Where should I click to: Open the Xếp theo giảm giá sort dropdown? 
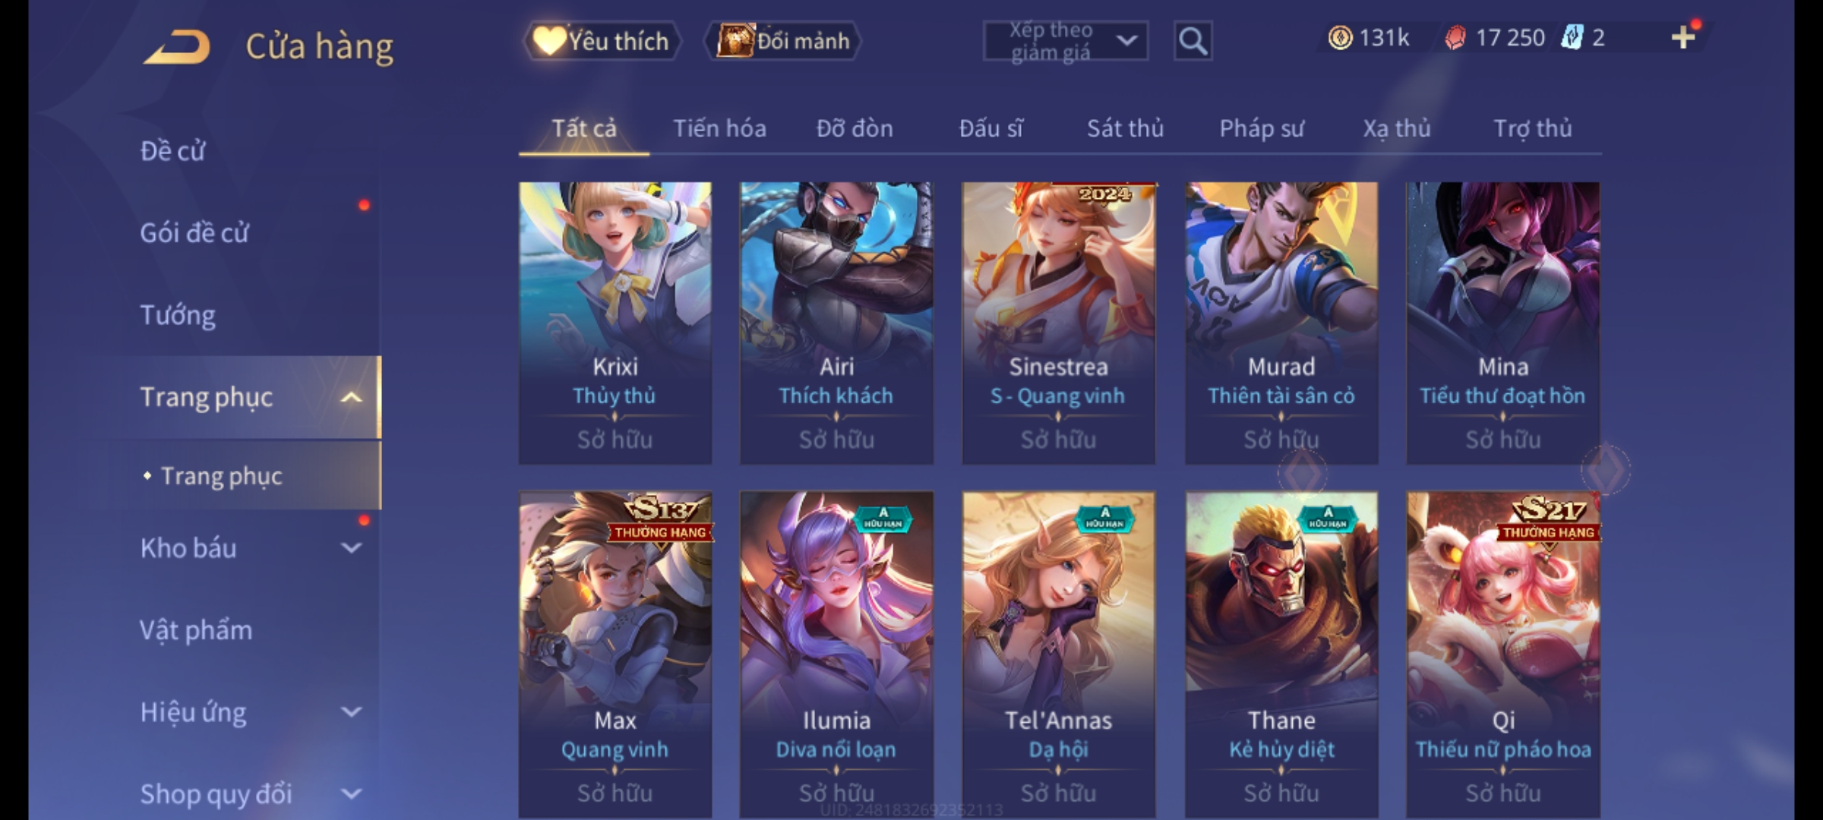1065,41
